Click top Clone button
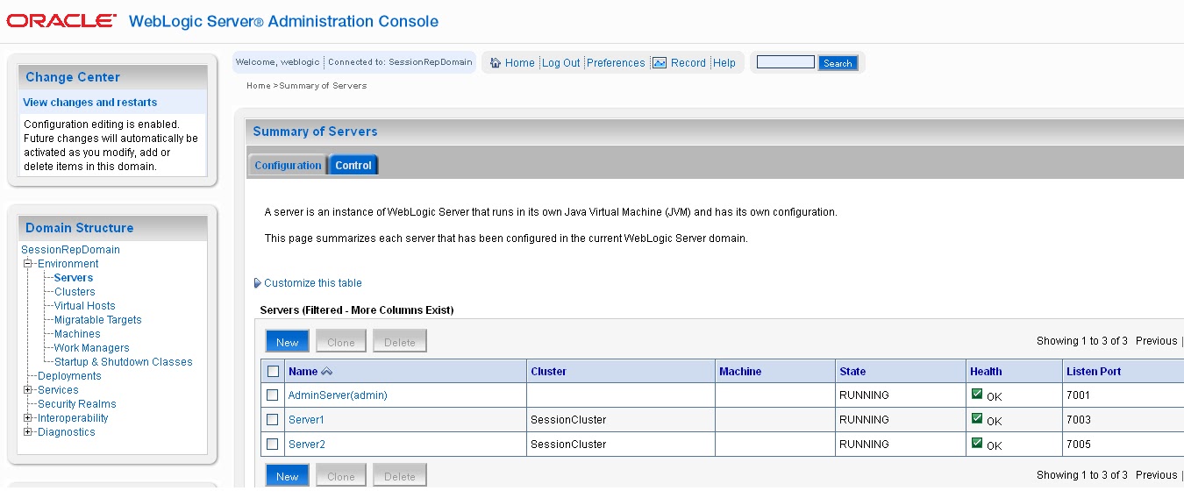This screenshot has height=498, width=1184. [x=341, y=342]
